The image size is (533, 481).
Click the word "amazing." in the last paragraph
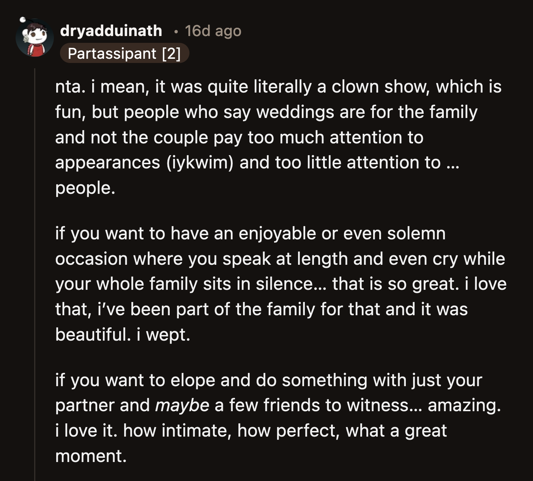pyautogui.click(x=464, y=405)
